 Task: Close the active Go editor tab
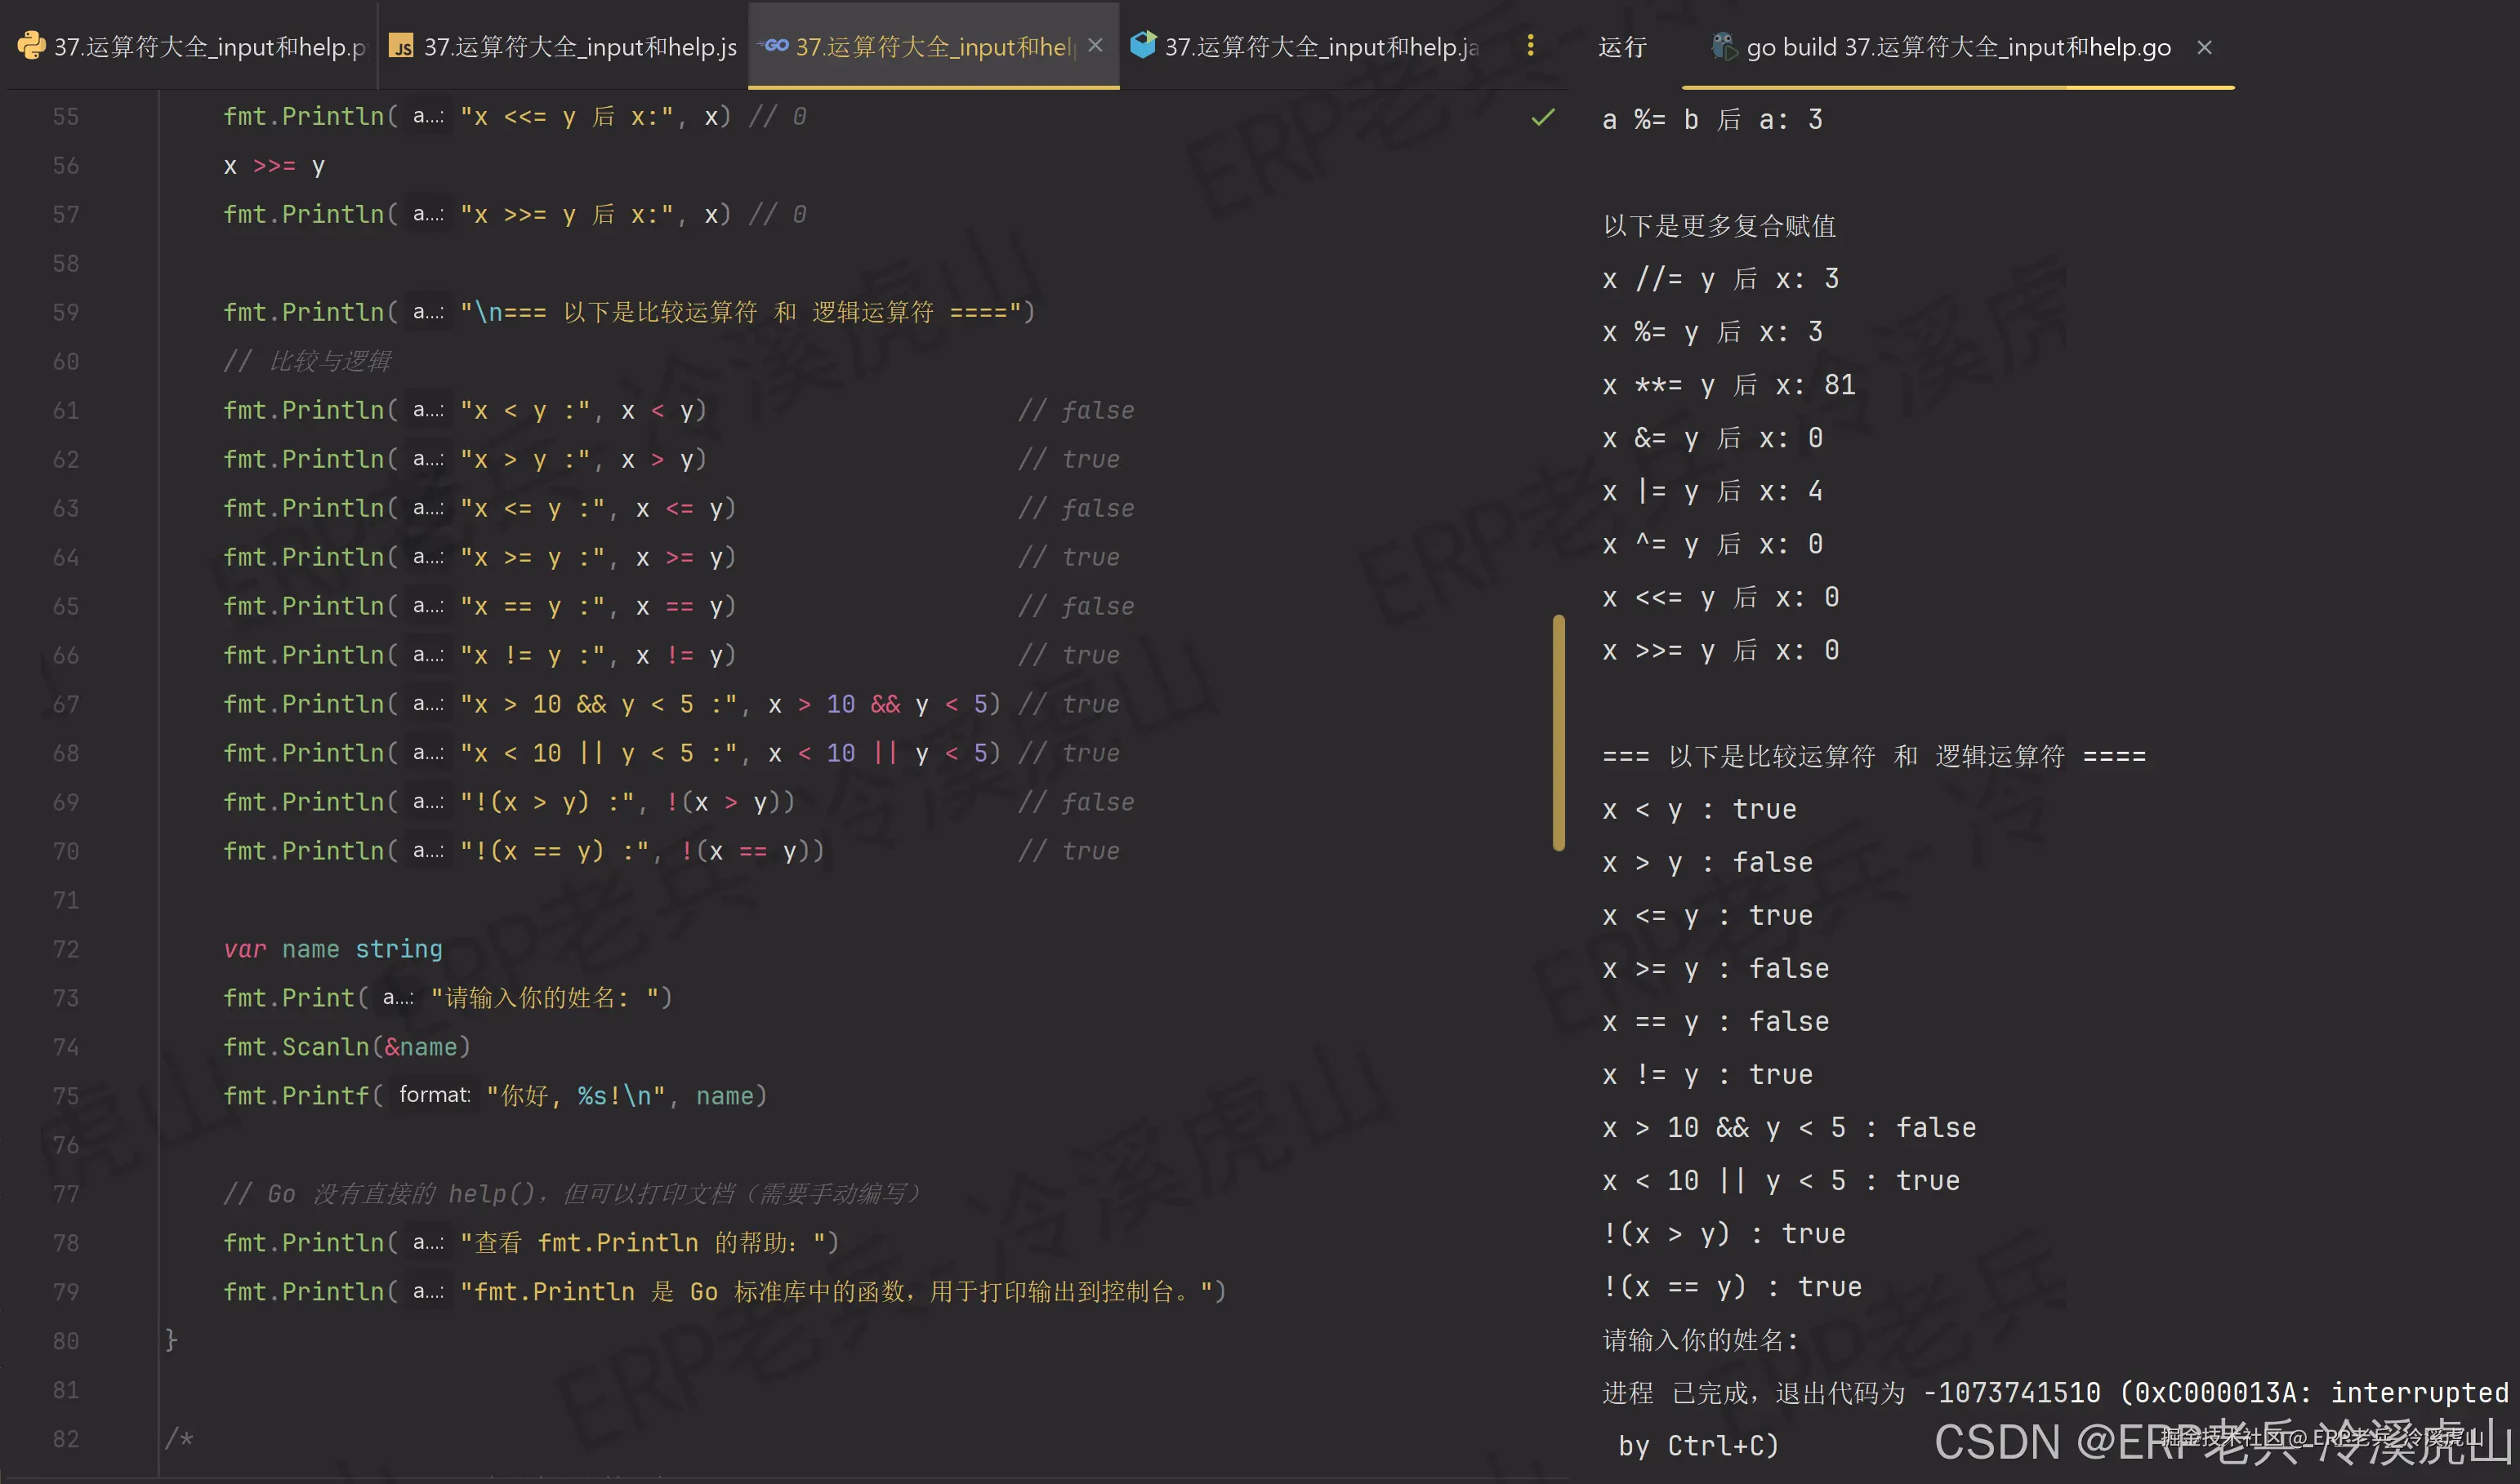pyautogui.click(x=1095, y=45)
